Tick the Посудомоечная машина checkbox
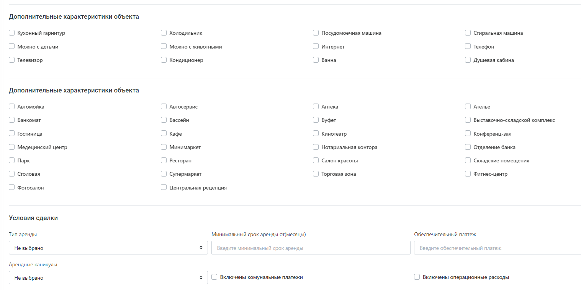 pos(316,33)
